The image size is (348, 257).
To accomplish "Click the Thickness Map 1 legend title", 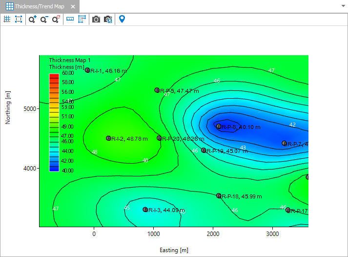I will click(70, 60).
